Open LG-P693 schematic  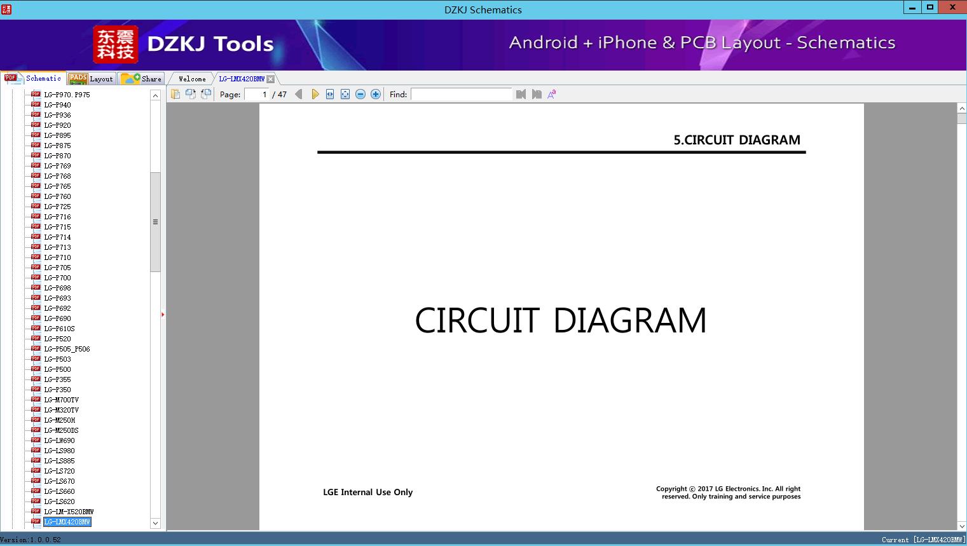tap(57, 298)
